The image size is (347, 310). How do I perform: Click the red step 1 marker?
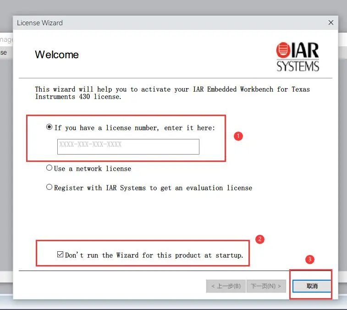[238, 136]
